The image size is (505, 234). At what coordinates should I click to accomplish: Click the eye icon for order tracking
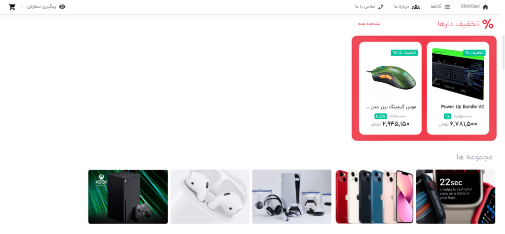pos(62,7)
